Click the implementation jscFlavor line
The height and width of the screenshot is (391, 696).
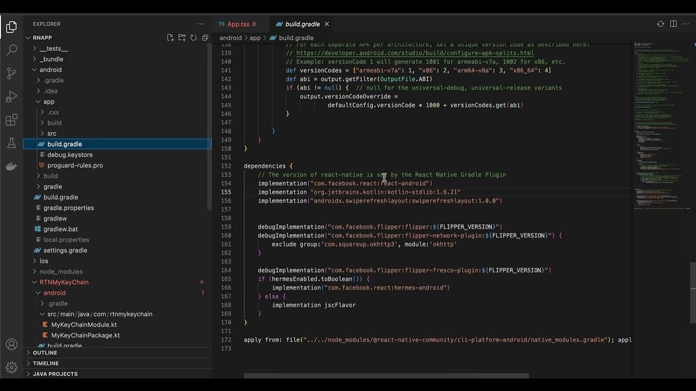click(x=314, y=305)
